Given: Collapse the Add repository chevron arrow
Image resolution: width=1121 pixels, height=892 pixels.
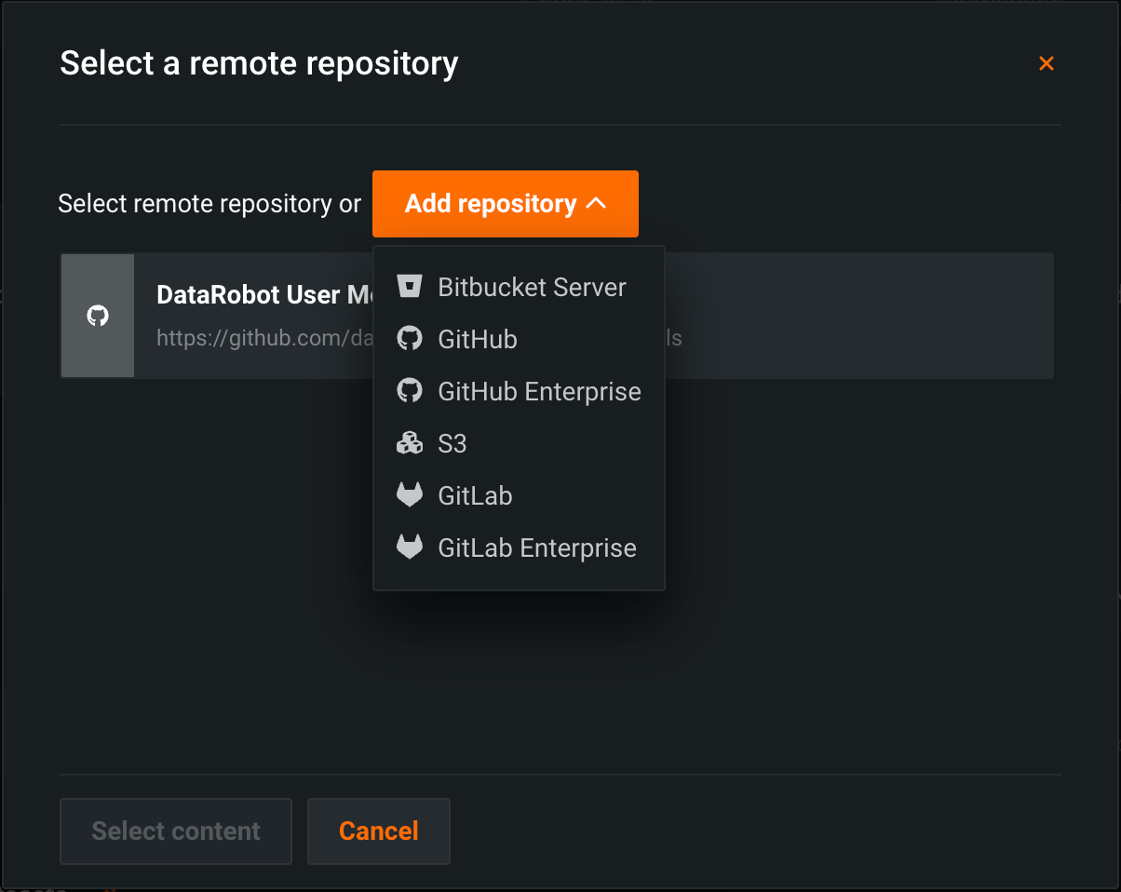Looking at the screenshot, I should coord(597,204).
